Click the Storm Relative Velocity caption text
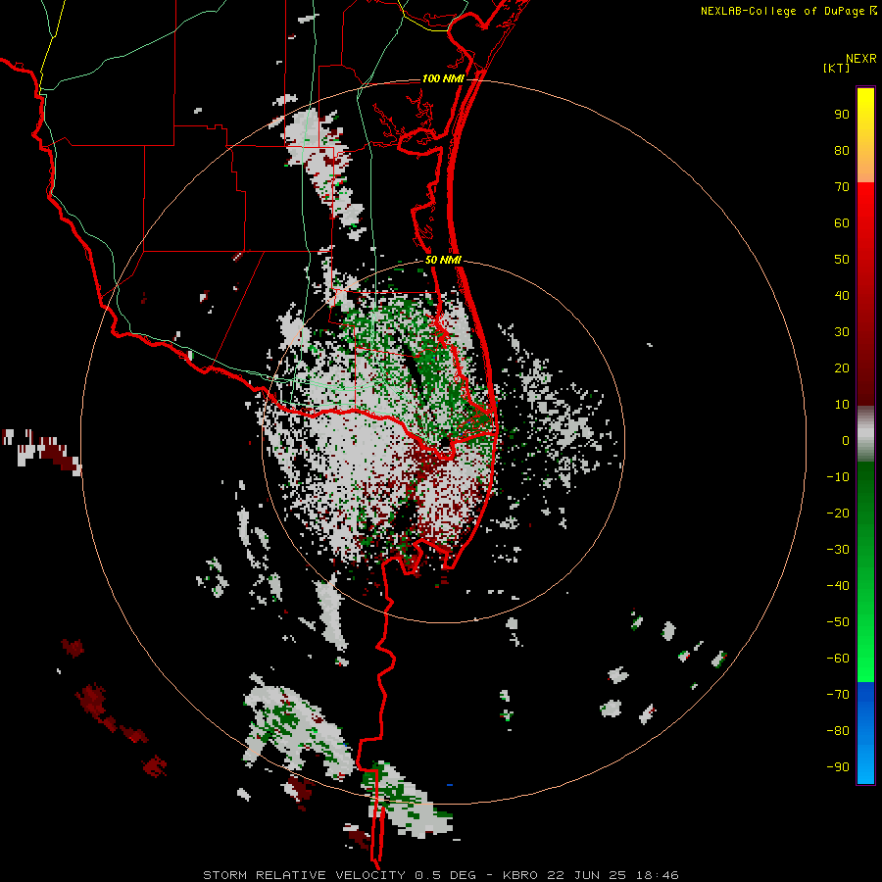 (440, 875)
